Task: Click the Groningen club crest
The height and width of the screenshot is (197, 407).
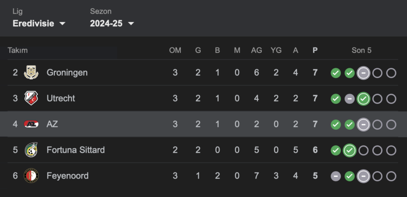Action: 31,73
